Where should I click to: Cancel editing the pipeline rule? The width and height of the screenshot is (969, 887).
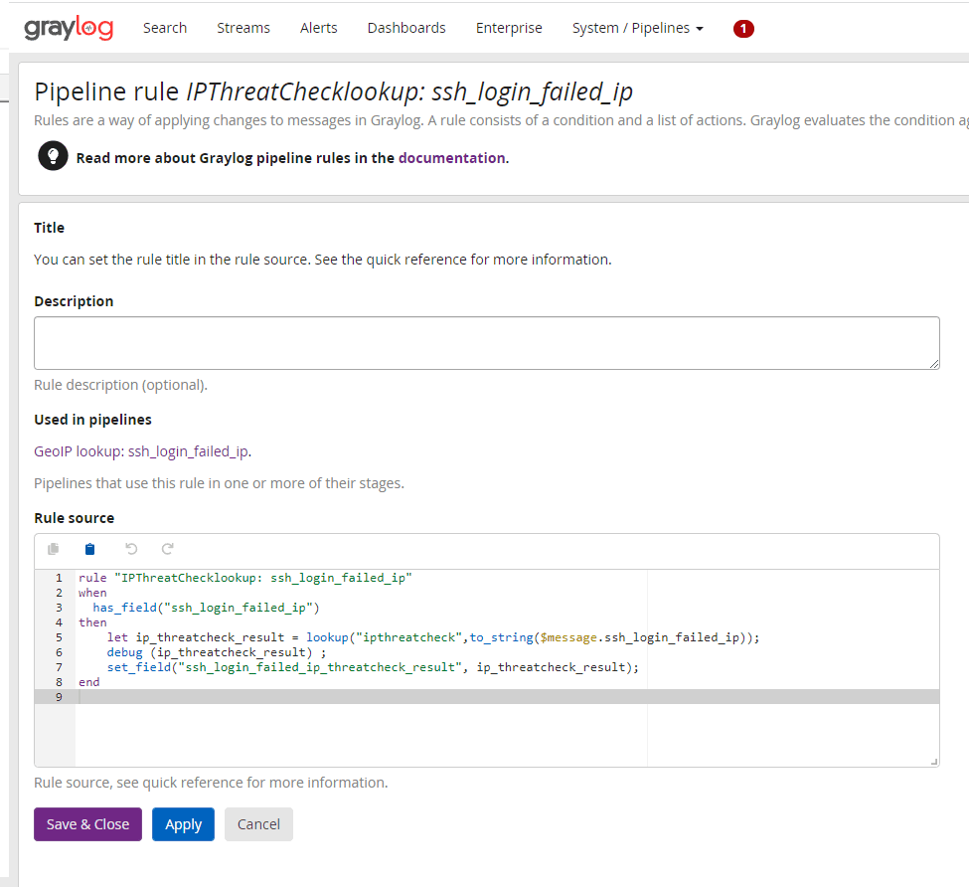(x=258, y=824)
